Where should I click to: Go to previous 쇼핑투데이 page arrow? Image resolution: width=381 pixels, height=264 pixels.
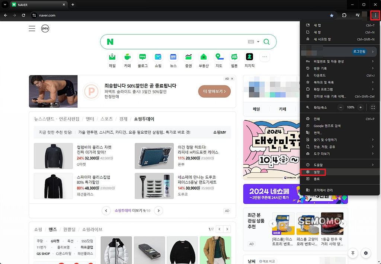tap(106, 210)
